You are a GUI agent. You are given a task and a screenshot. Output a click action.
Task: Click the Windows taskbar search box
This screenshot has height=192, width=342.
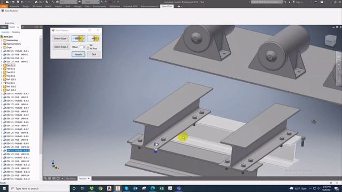[39, 188]
